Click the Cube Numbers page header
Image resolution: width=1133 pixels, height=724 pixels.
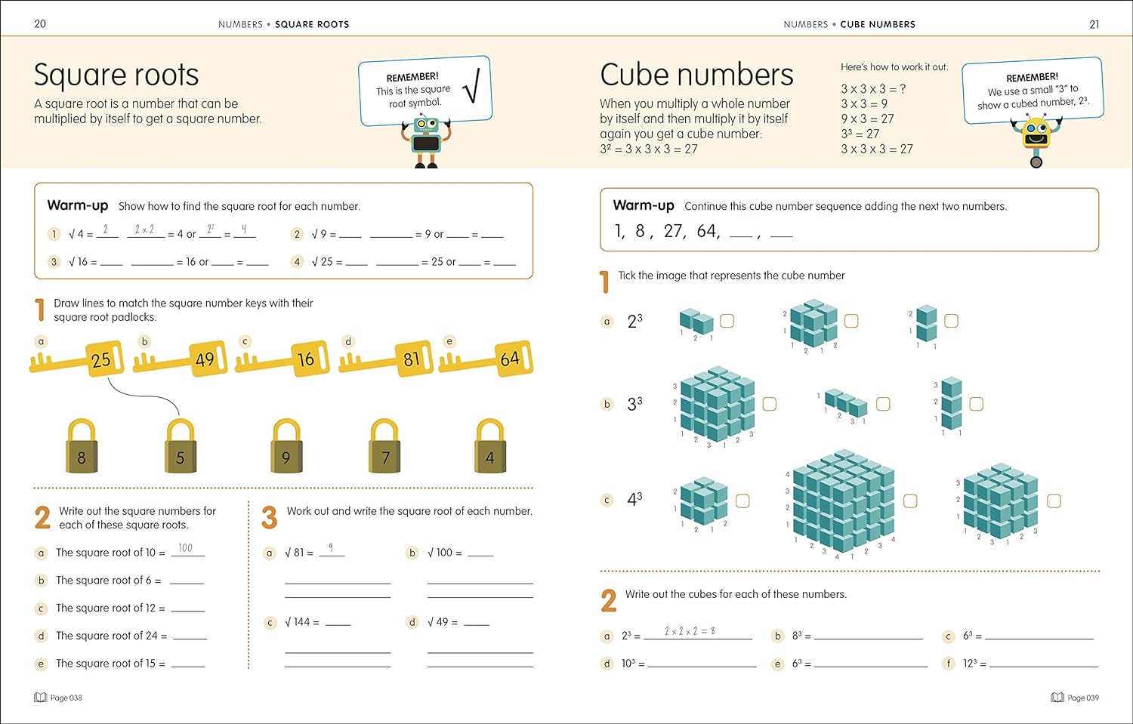point(877,24)
